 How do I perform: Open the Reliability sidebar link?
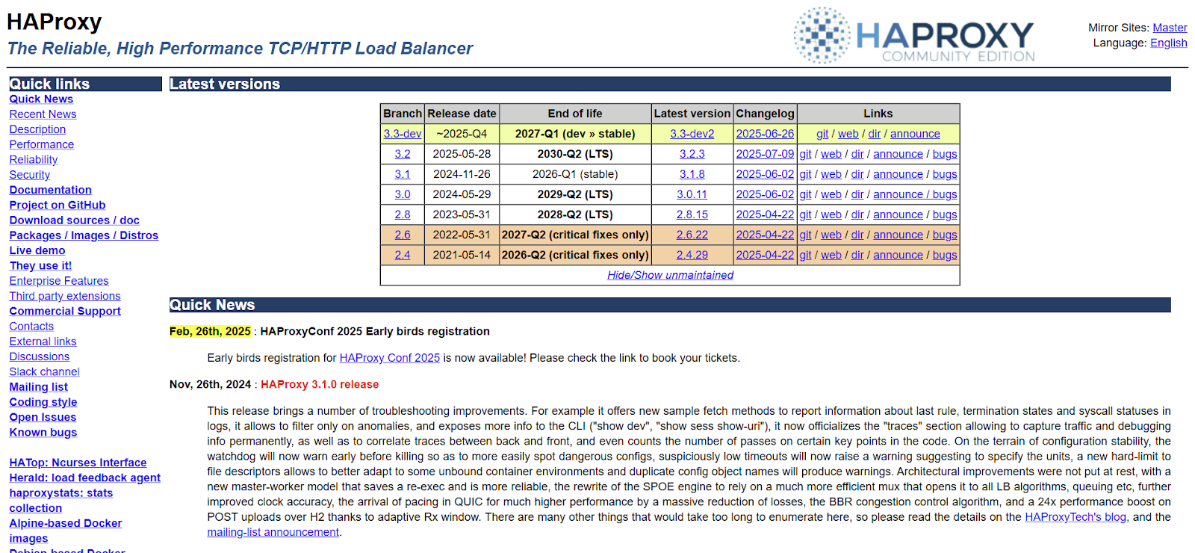[x=33, y=159]
